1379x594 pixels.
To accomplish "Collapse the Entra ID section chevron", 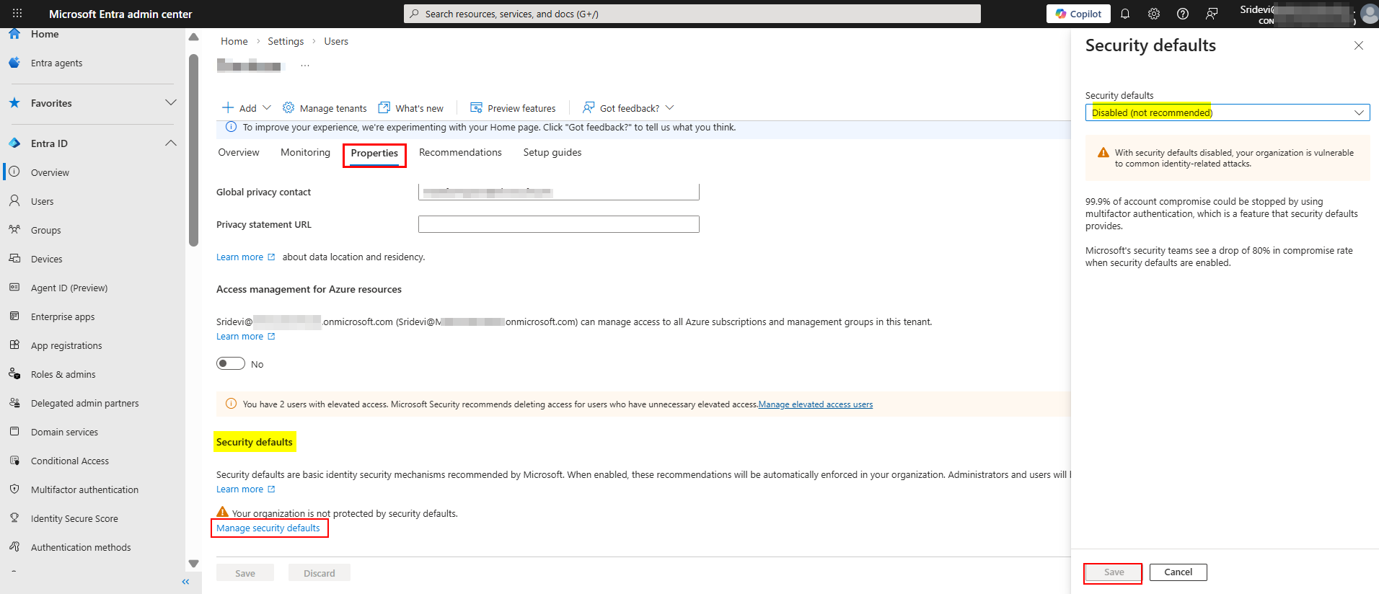I will coord(171,143).
